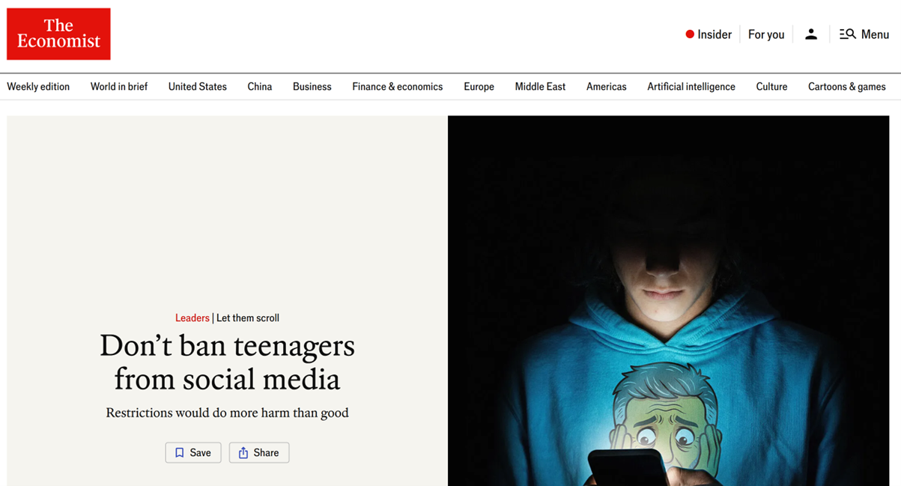Click the red Insider dot icon
The width and height of the screenshot is (901, 486).
point(690,34)
